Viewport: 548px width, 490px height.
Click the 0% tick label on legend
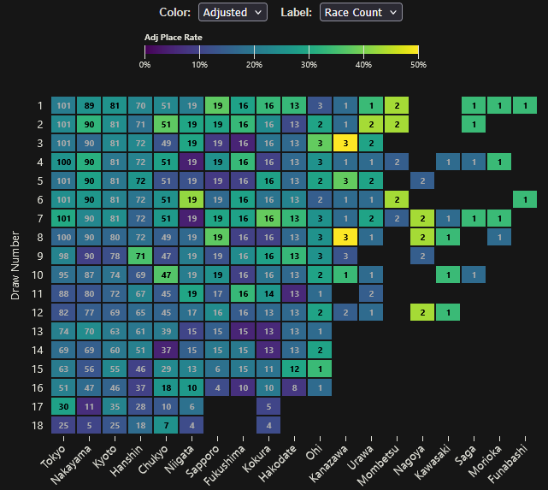pyautogui.click(x=144, y=65)
